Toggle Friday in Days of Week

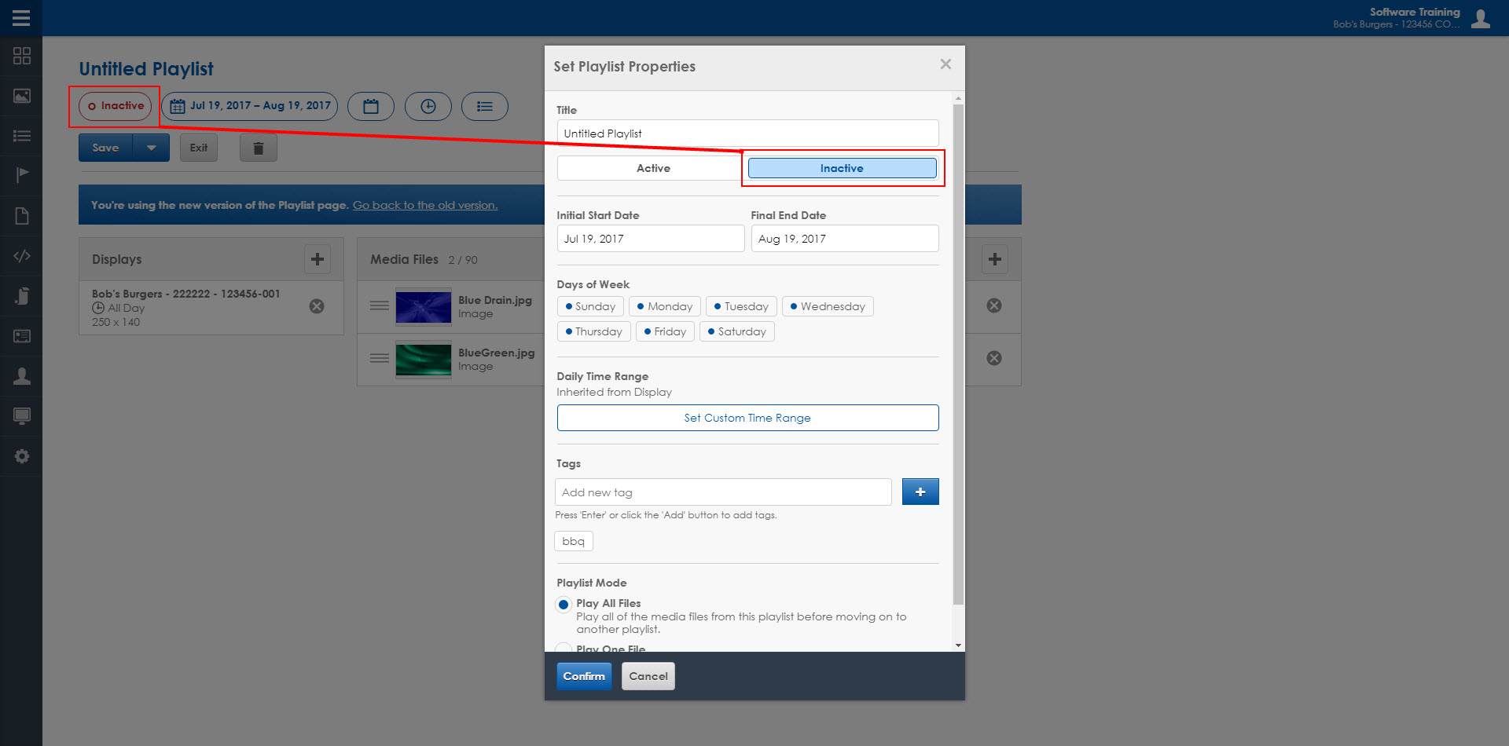[x=665, y=331]
